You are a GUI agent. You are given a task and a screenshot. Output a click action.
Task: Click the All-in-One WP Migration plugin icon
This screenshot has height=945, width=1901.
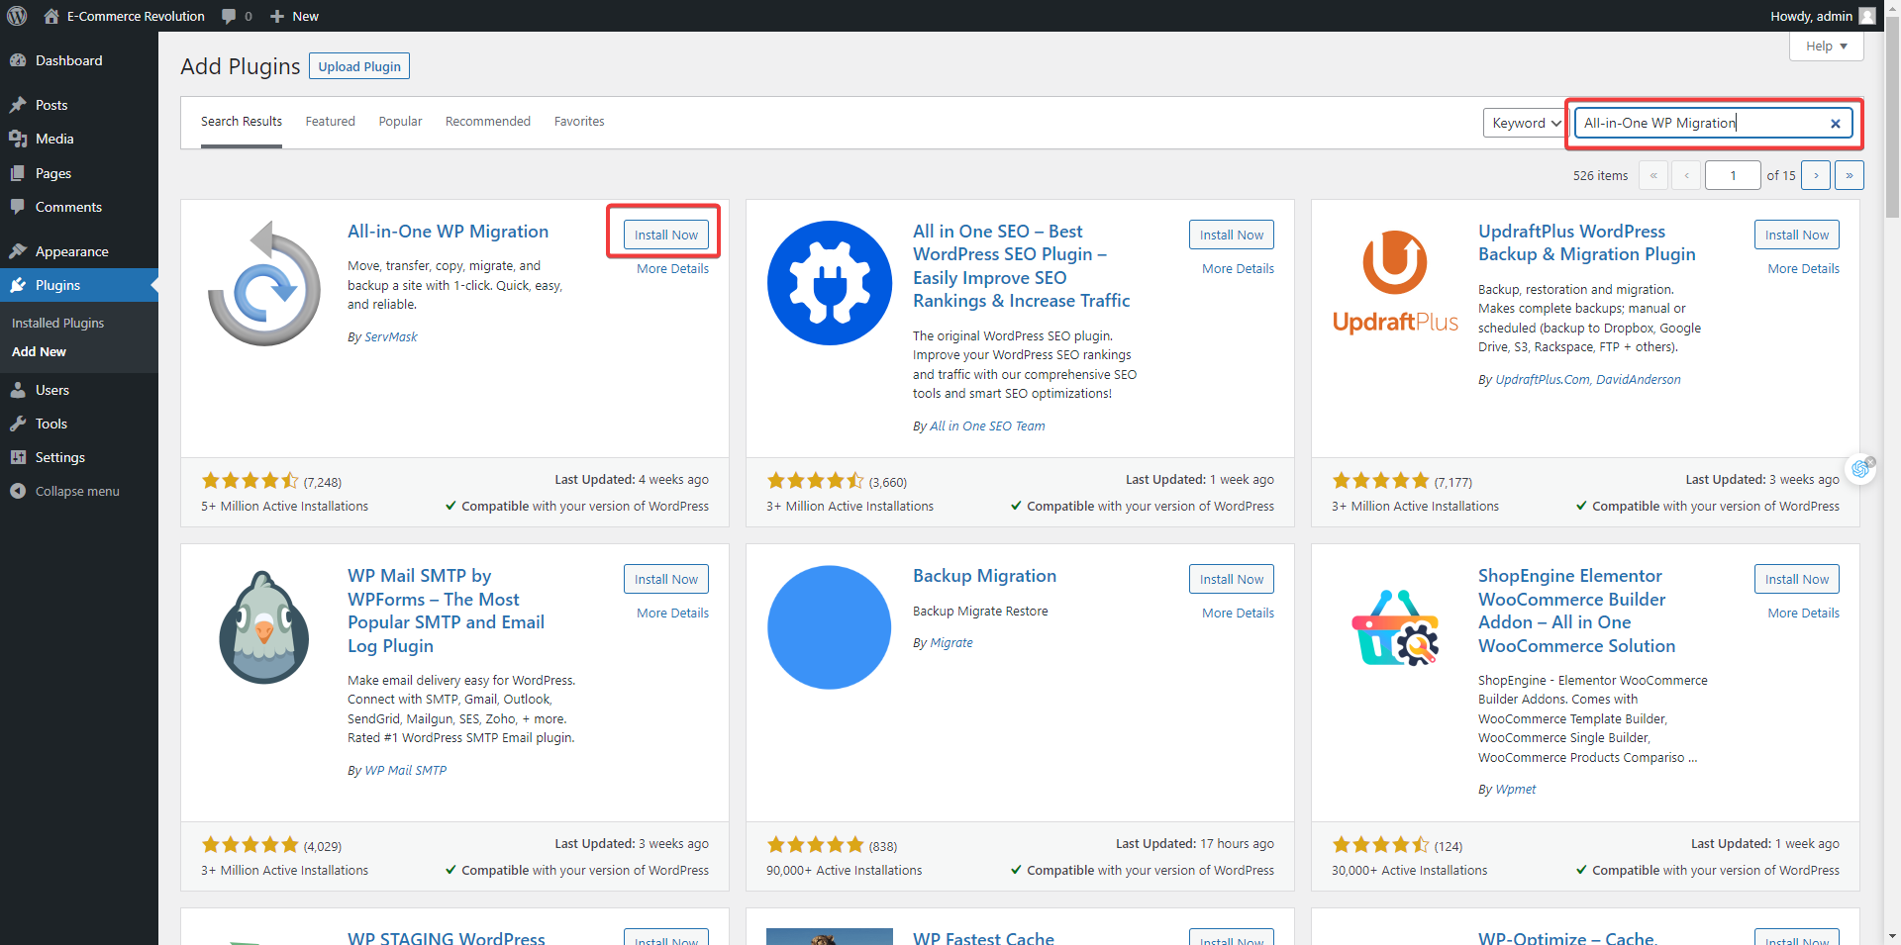(264, 284)
